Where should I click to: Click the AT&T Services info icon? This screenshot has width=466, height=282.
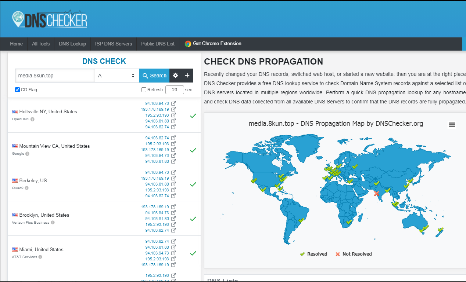[40, 257]
